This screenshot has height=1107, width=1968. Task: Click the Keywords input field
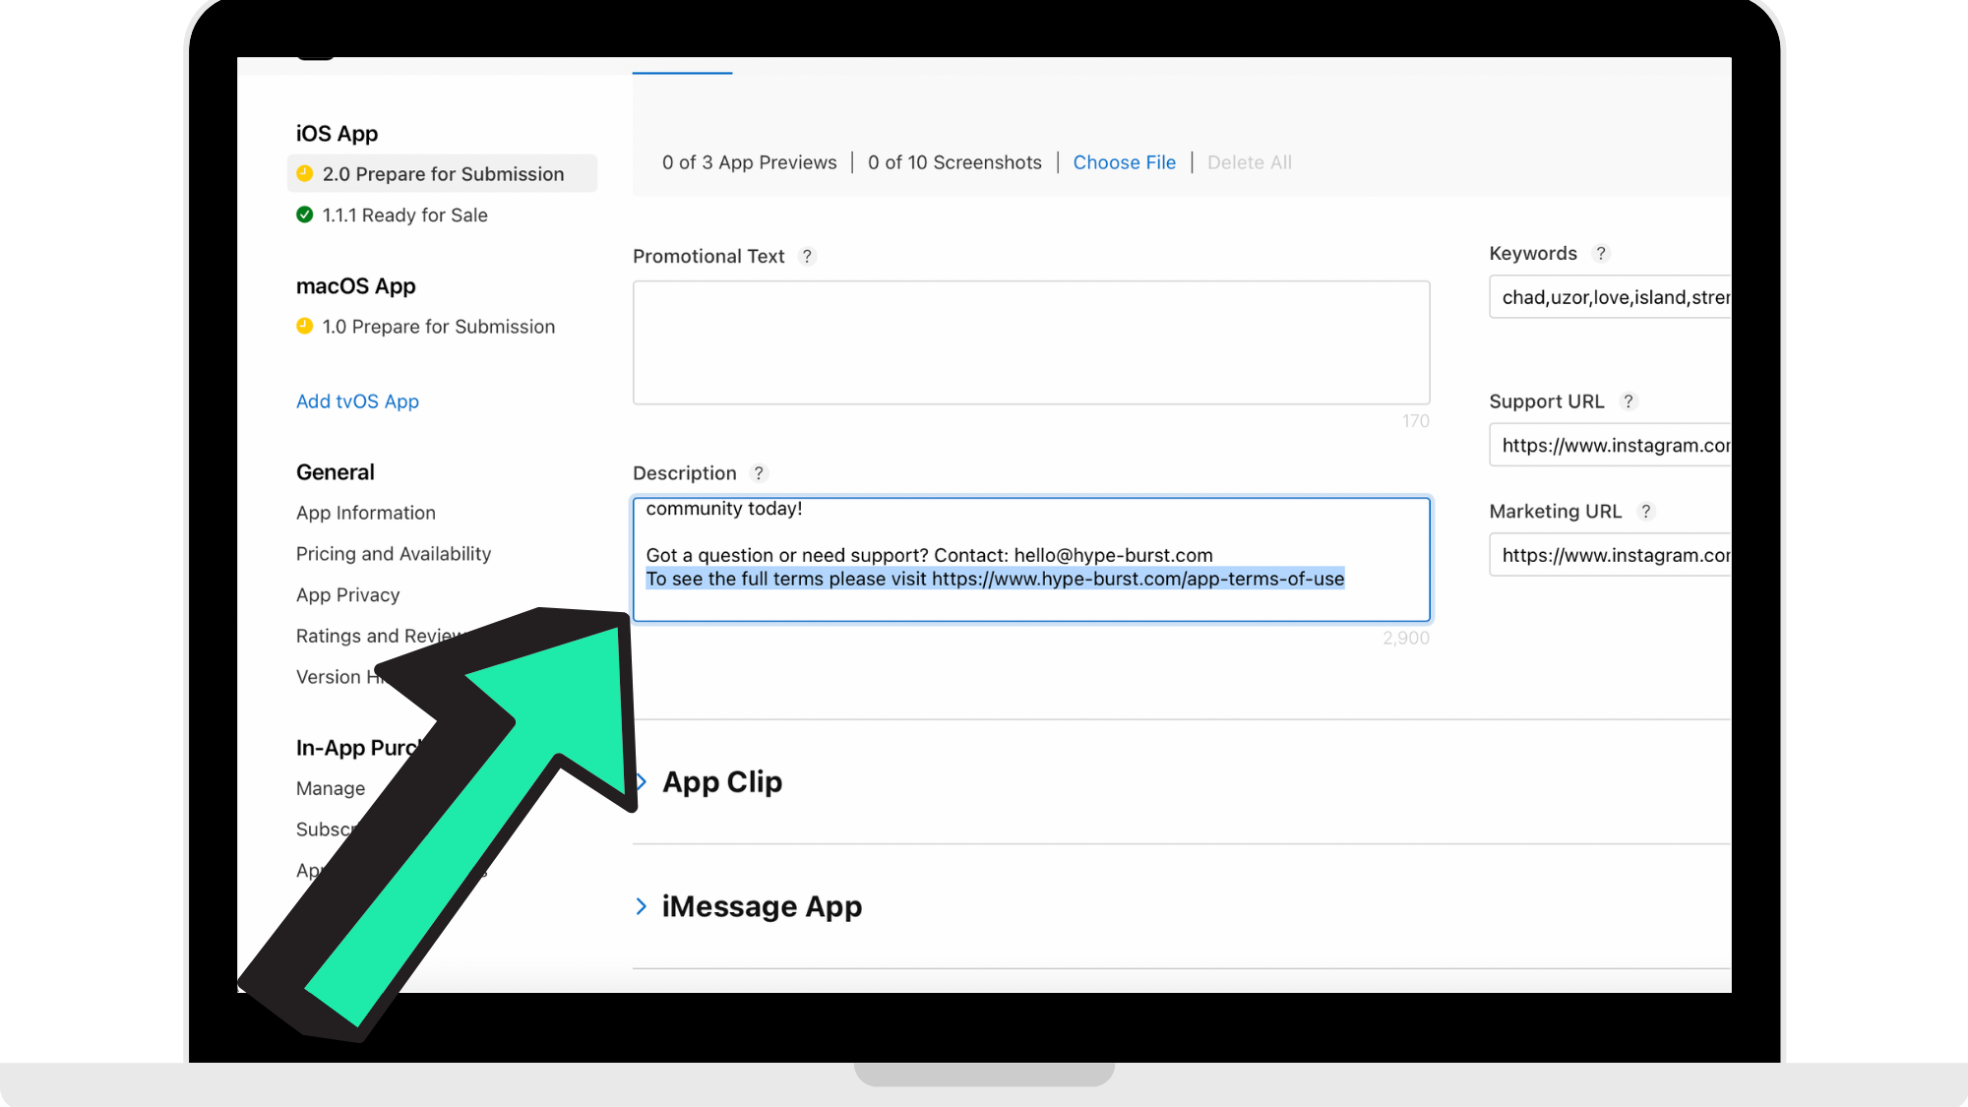pyautogui.click(x=1610, y=297)
